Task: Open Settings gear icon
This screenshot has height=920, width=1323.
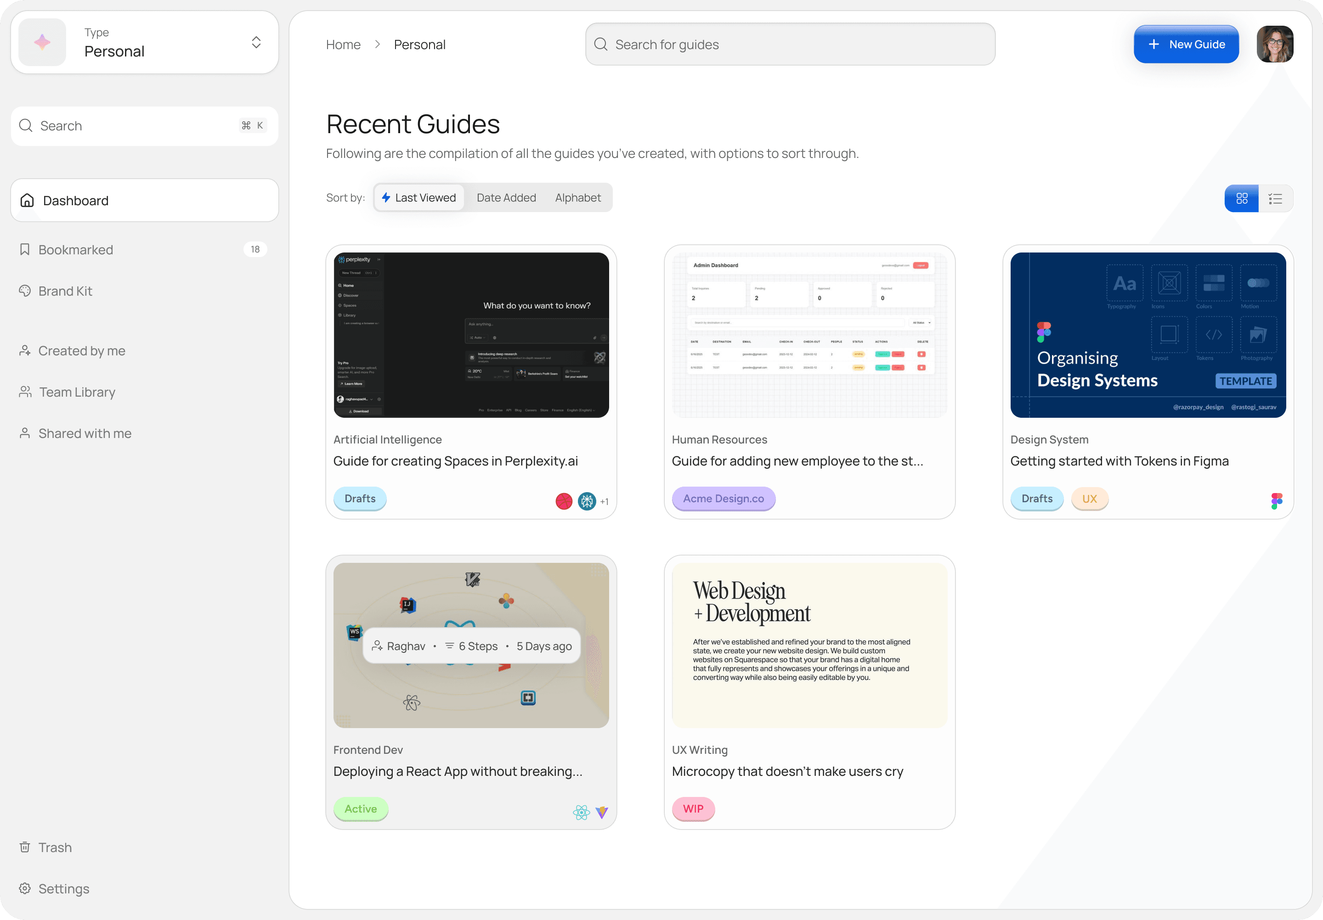Action: coord(25,888)
